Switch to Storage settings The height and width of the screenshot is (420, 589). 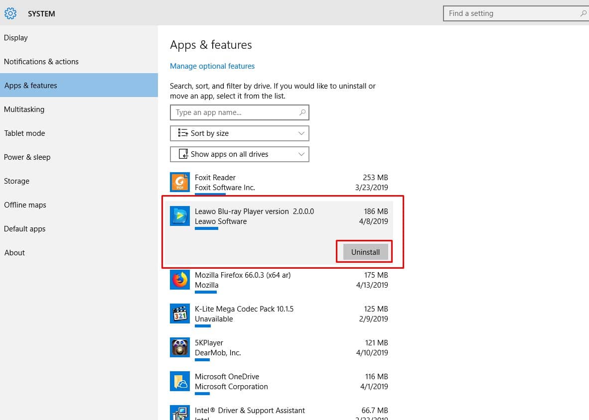pyautogui.click(x=17, y=181)
